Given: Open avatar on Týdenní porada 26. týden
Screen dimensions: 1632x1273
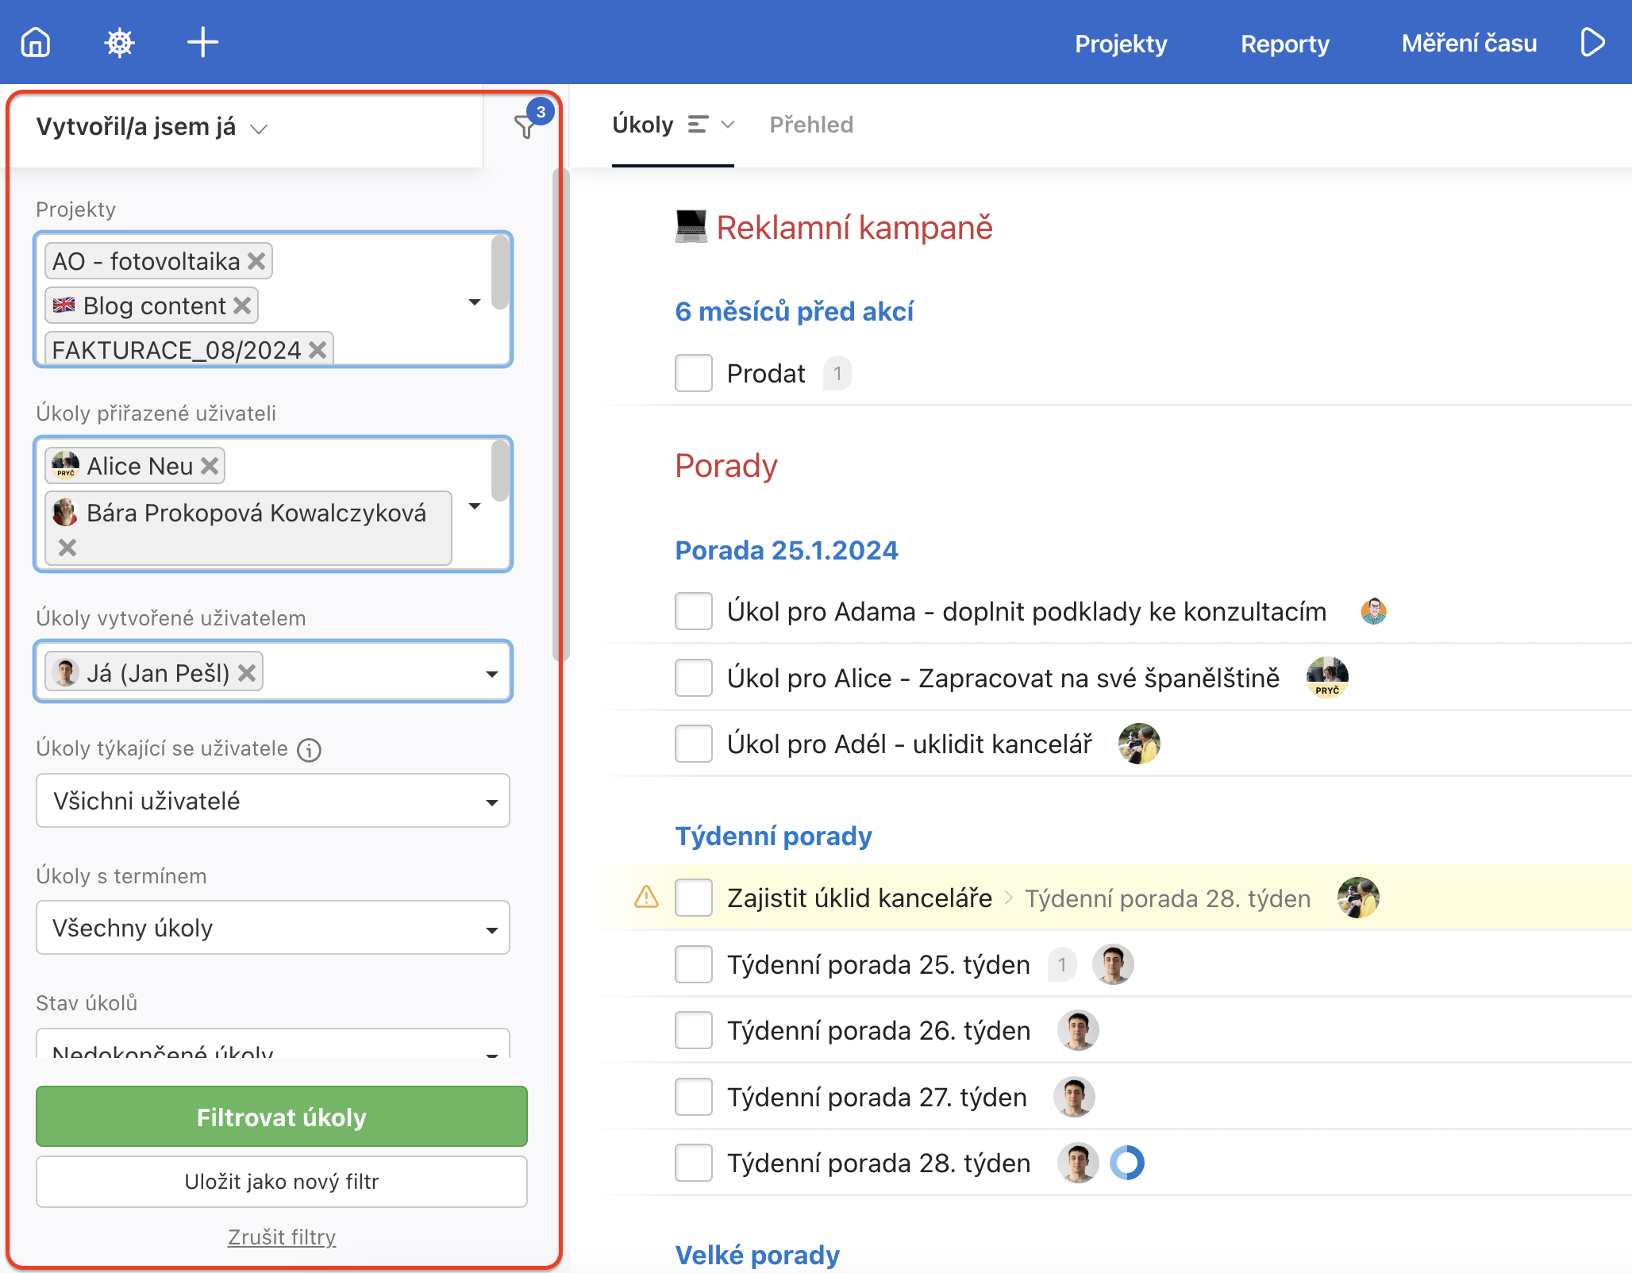Looking at the screenshot, I should coord(1078,1030).
